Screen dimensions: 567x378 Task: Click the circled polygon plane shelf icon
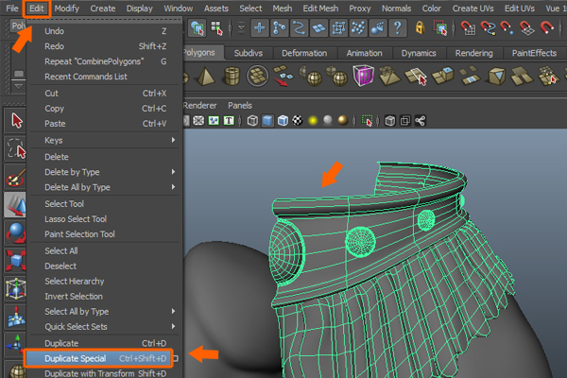coord(257,76)
